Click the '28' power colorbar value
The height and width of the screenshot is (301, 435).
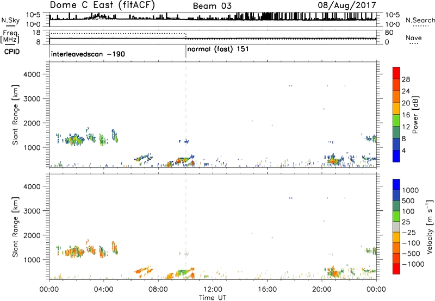pyautogui.click(x=406, y=79)
